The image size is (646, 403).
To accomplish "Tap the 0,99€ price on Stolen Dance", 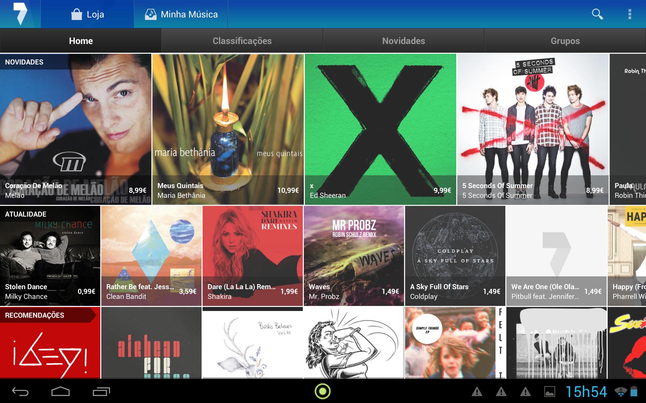I will tap(86, 292).
